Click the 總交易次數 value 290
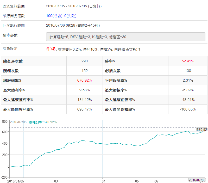 84,61
